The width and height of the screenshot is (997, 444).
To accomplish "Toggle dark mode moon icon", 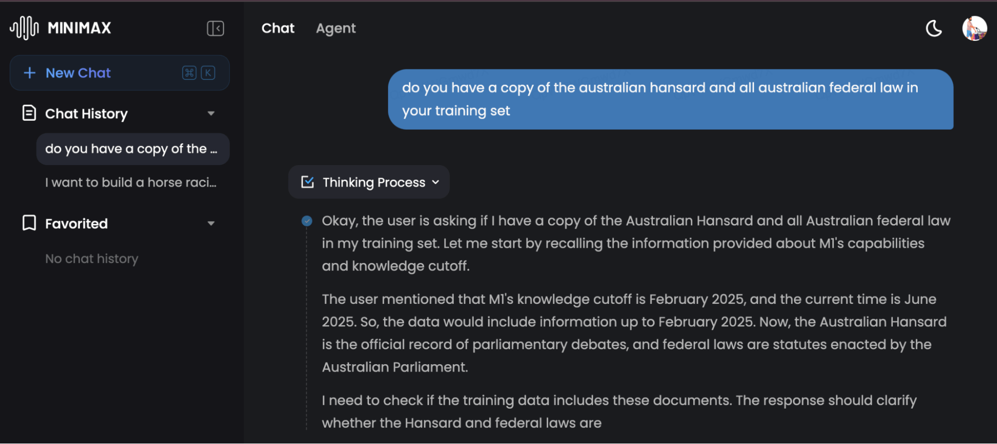I will pyautogui.click(x=934, y=28).
